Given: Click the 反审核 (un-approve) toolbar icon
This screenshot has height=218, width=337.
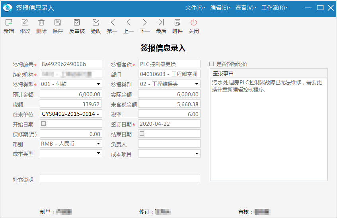Looking at the screenshot, I should (77, 22).
